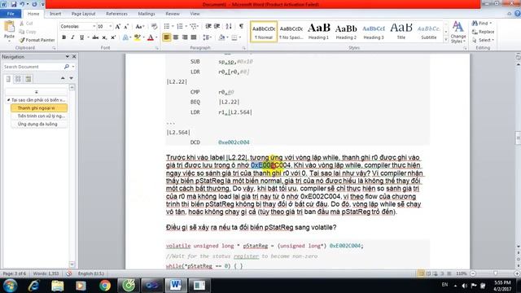Apply the No Spacing style

click(x=291, y=32)
